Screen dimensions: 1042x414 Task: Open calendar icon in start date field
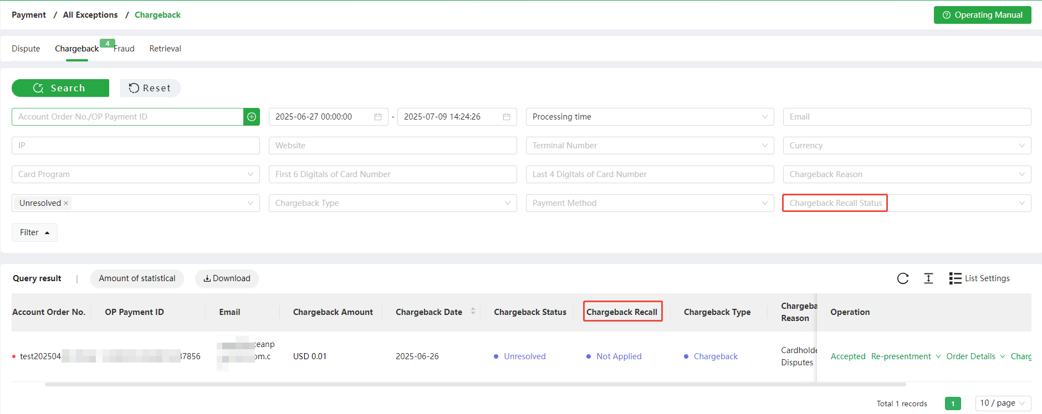378,117
